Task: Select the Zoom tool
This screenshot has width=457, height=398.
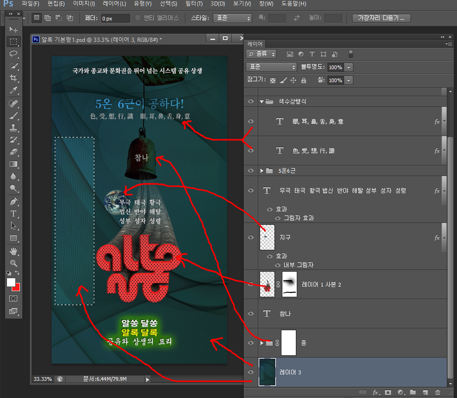Action: point(13,263)
